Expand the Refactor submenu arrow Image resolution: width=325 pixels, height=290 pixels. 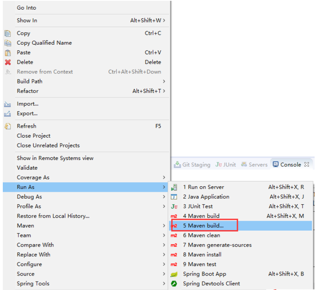click(164, 91)
